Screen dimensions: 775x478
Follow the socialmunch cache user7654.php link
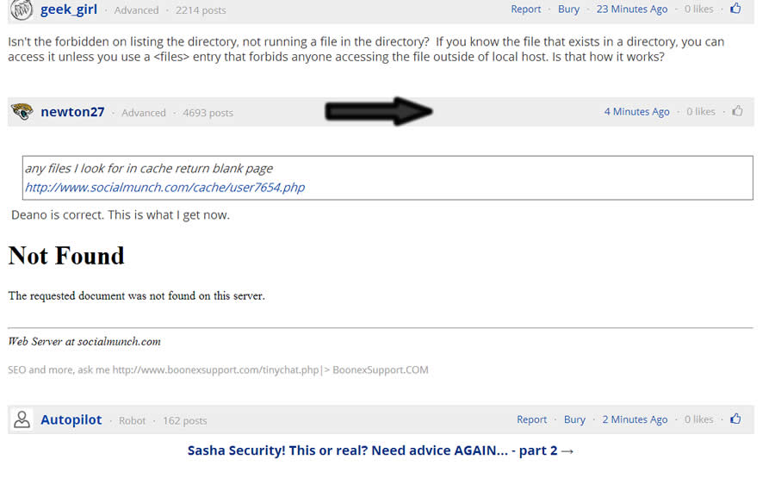coord(164,188)
